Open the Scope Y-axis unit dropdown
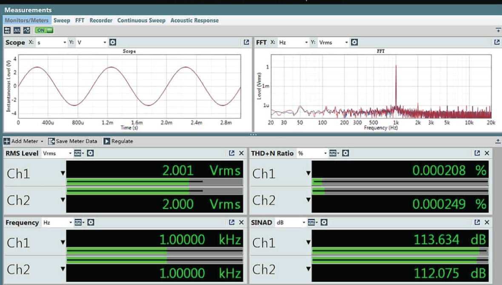This screenshot has height=285, width=502. click(x=105, y=43)
